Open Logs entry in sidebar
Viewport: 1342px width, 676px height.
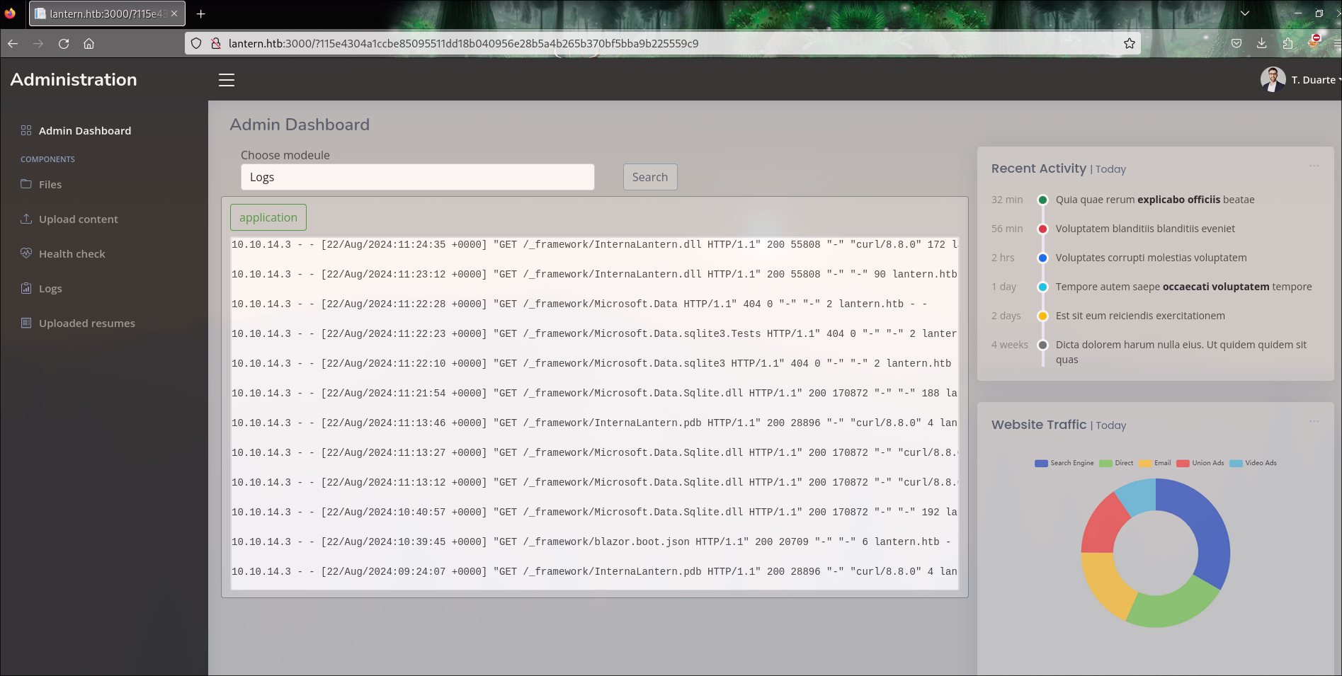coord(50,288)
